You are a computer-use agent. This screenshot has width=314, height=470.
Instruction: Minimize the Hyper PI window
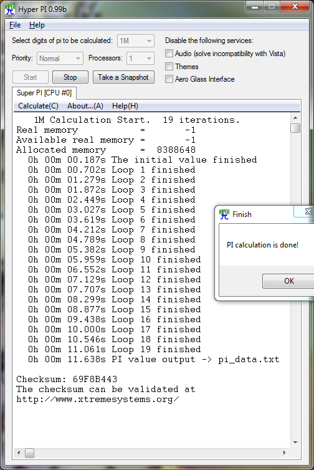click(255, 7)
